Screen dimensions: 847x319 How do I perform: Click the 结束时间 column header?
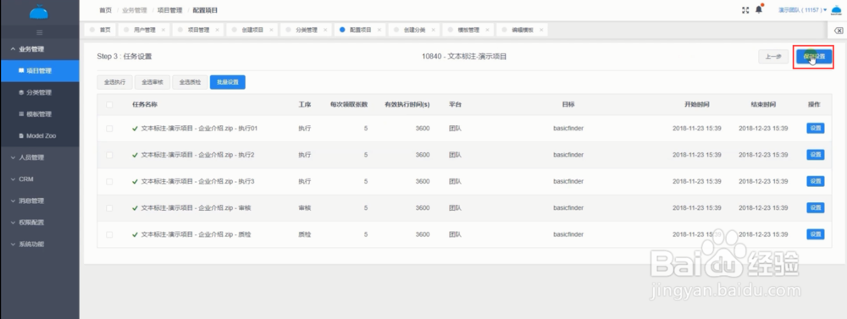tap(763, 105)
